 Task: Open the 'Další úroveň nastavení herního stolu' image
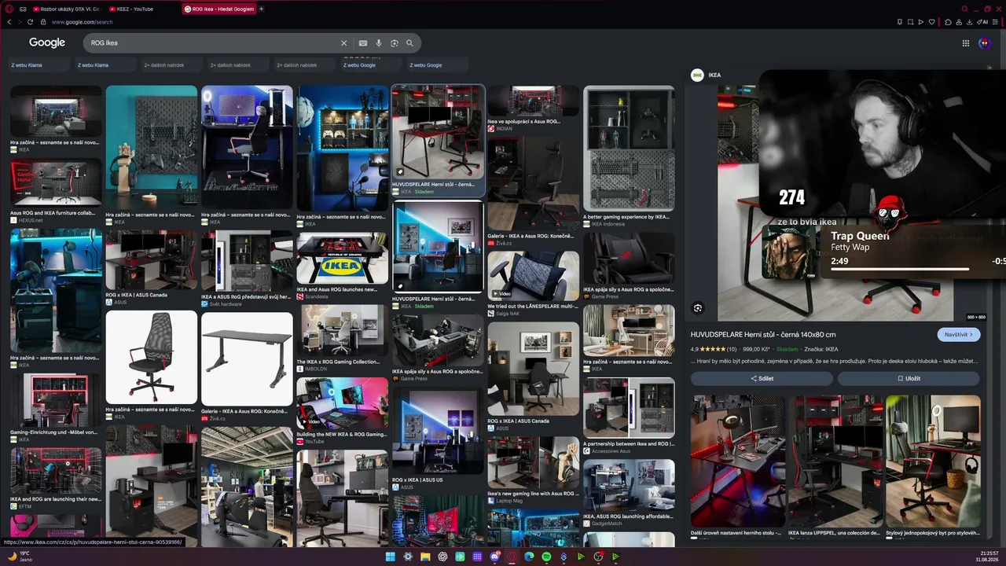[738, 461]
